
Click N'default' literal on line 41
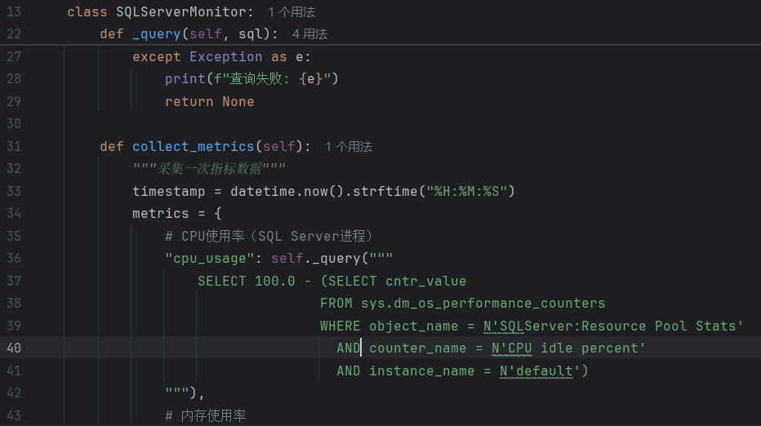click(x=540, y=371)
